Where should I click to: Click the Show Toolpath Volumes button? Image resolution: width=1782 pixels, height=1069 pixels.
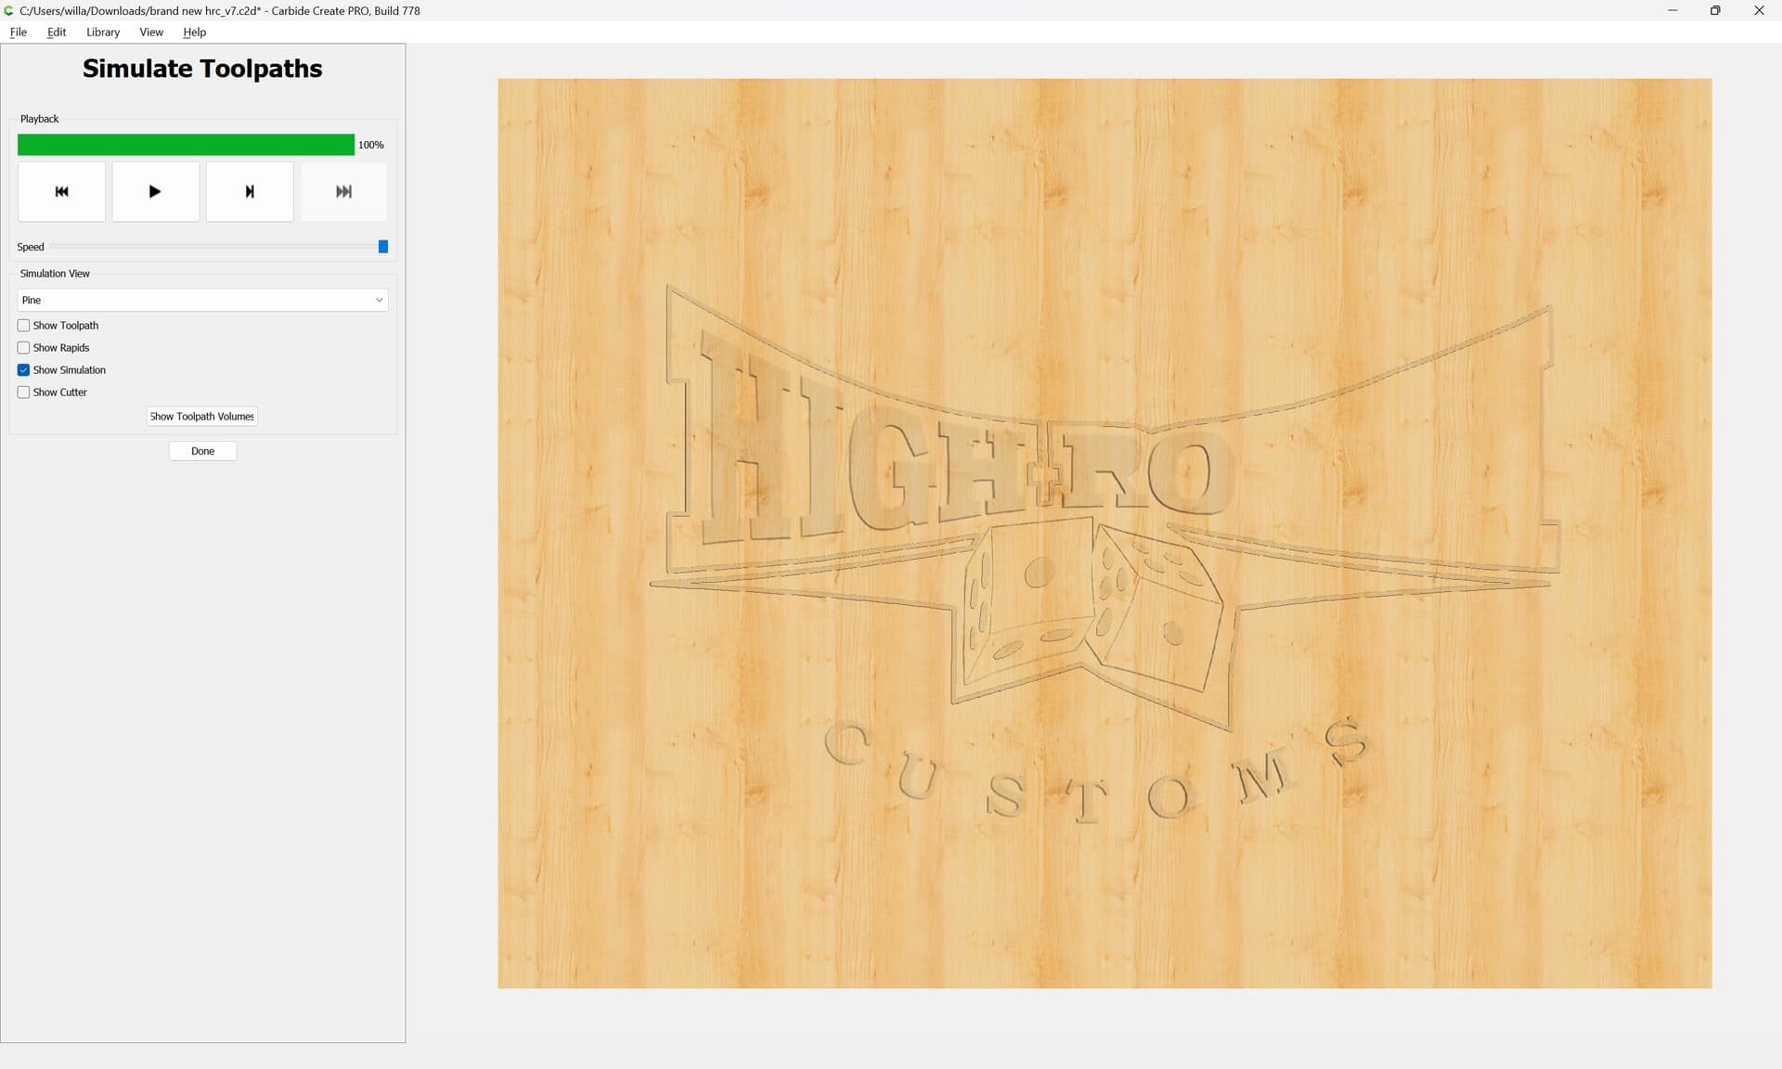tap(202, 417)
